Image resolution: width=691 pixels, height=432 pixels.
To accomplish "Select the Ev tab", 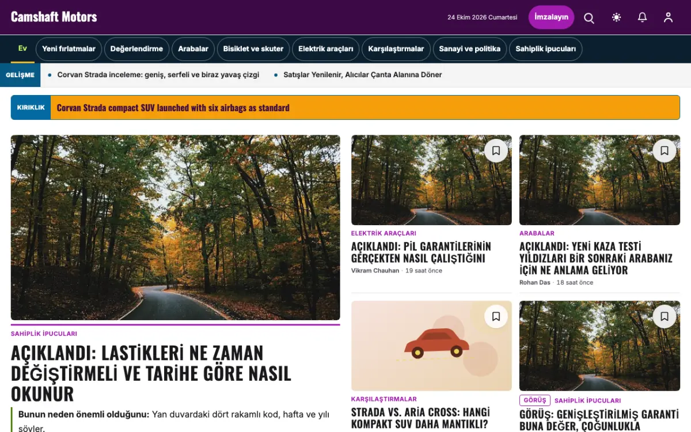I will pos(22,49).
